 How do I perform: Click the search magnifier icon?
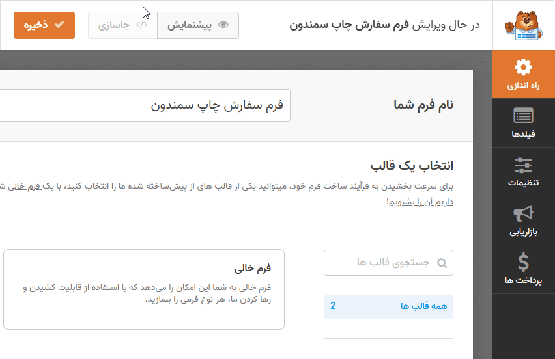442,263
